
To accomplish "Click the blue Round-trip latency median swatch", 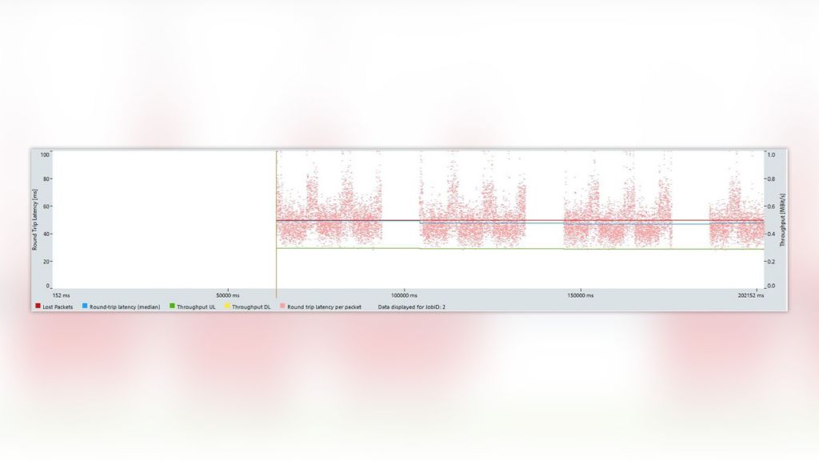I will coord(85,306).
